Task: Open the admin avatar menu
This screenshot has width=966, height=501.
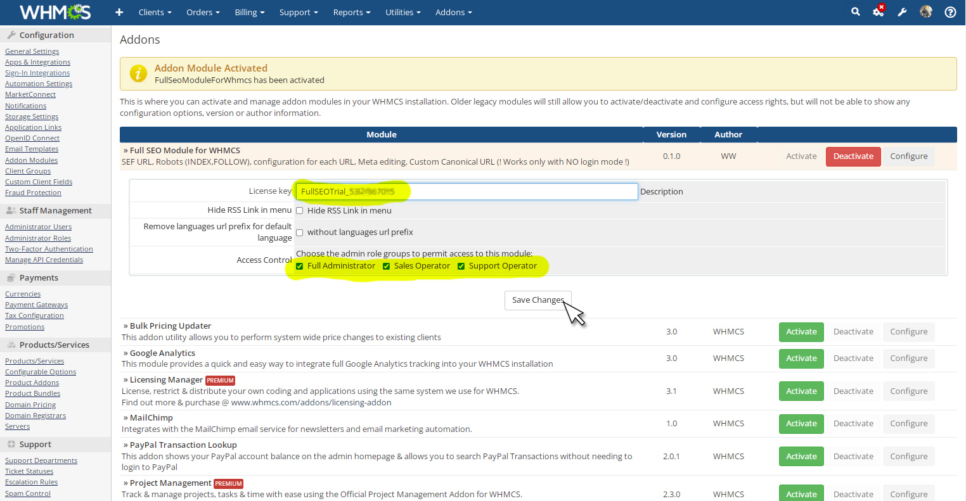Action: click(x=926, y=11)
